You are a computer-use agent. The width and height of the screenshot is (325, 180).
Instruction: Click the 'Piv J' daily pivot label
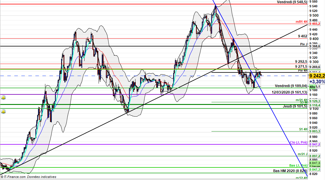pyautogui.click(x=304, y=44)
